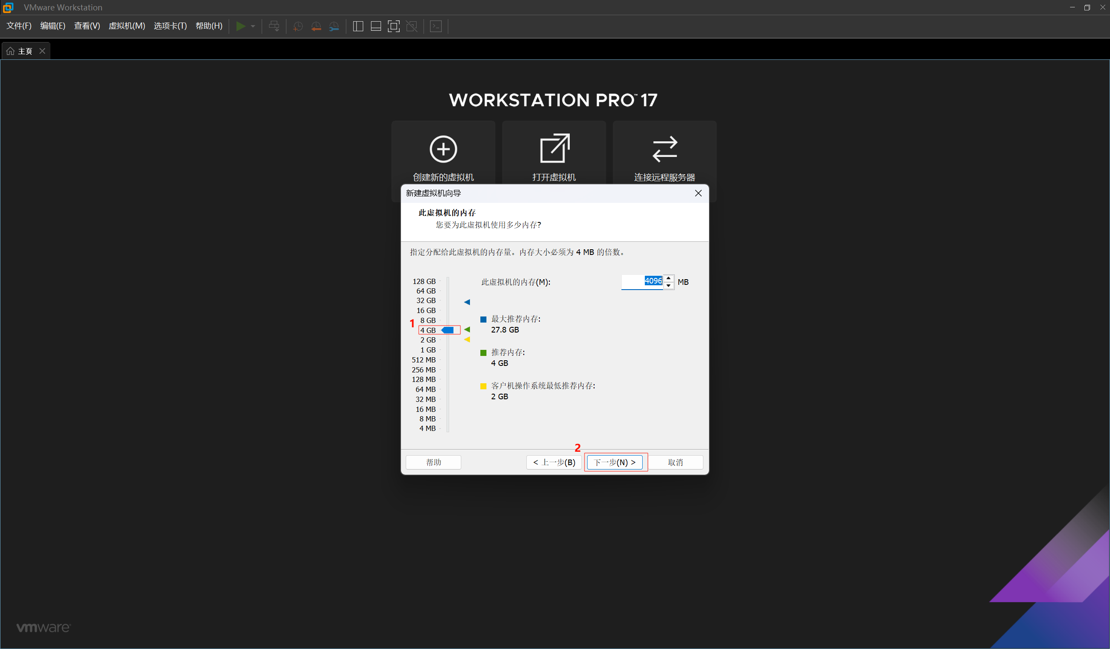1110x649 pixels.
Task: Toggle the thumbnail bar icon
Action: 376,26
